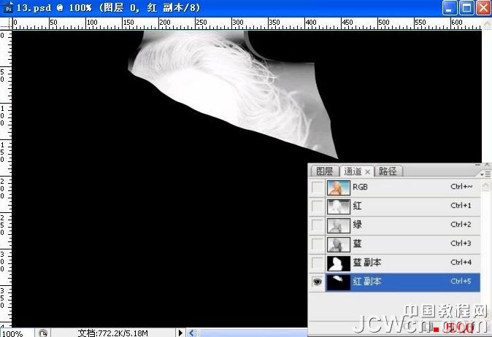The image size is (492, 337).
Task: Click the horizontal scrollbar left arrow
Action: coord(192,333)
